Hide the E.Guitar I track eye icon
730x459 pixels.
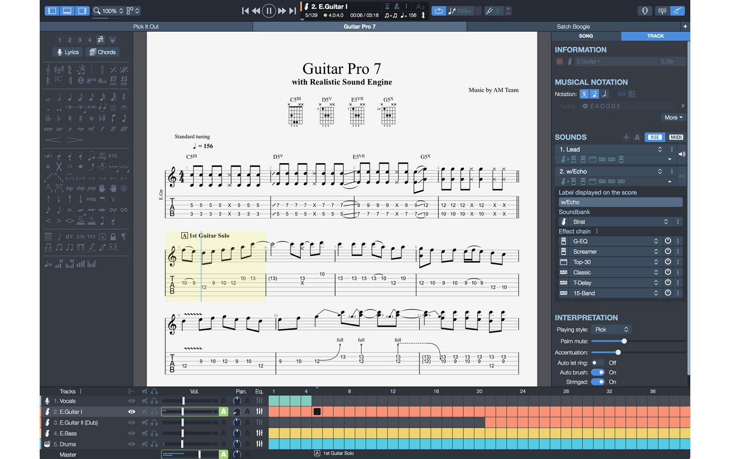(x=131, y=412)
